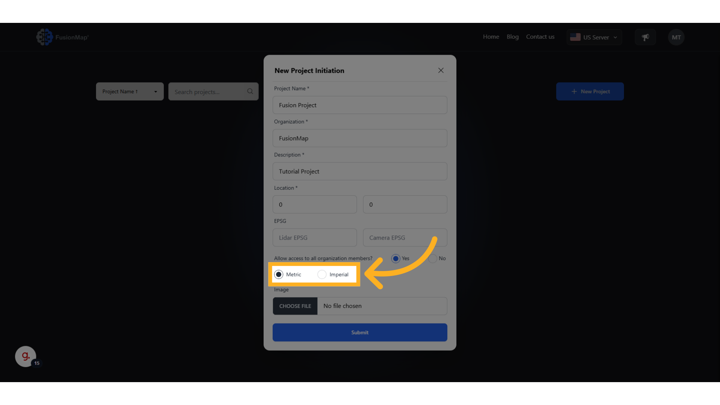Click the CHOOSE FILE button
Image resolution: width=720 pixels, height=405 pixels.
click(295, 306)
